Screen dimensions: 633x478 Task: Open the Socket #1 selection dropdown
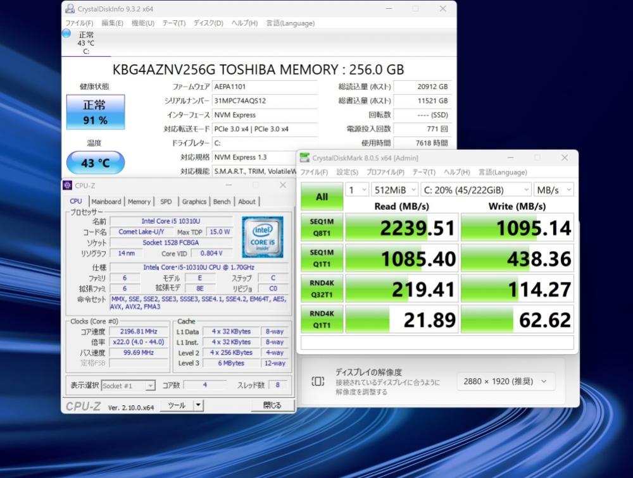tap(128, 386)
